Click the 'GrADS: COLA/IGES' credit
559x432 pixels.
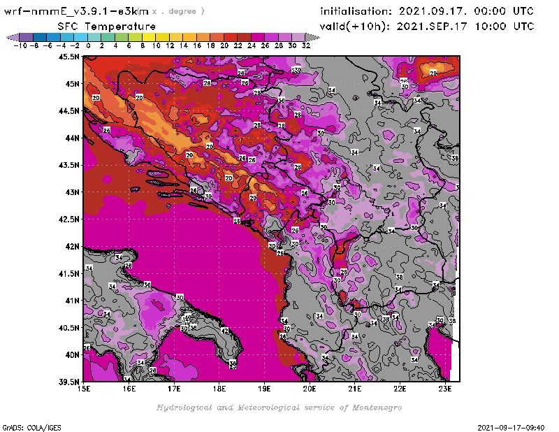pyautogui.click(x=32, y=428)
